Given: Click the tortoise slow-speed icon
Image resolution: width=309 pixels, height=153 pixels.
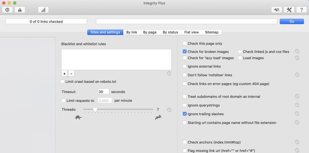Looking at the screenshot, I should point(78,117).
